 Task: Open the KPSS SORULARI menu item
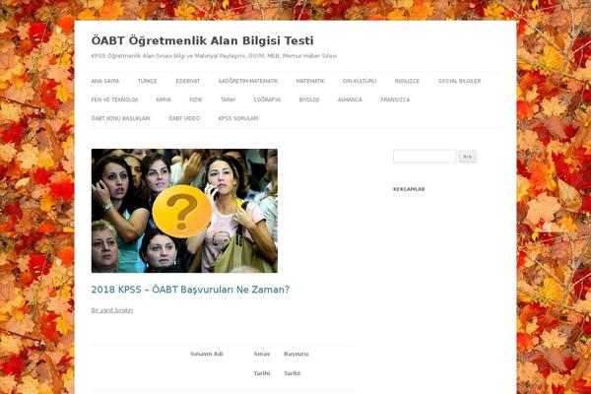[238, 118]
